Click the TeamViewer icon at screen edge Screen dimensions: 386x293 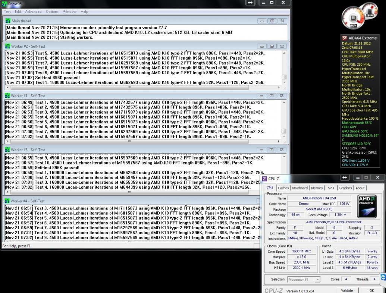(x=383, y=277)
